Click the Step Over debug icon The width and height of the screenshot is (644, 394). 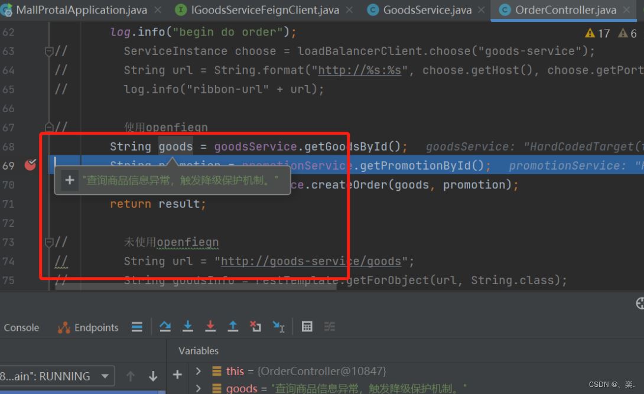click(165, 327)
